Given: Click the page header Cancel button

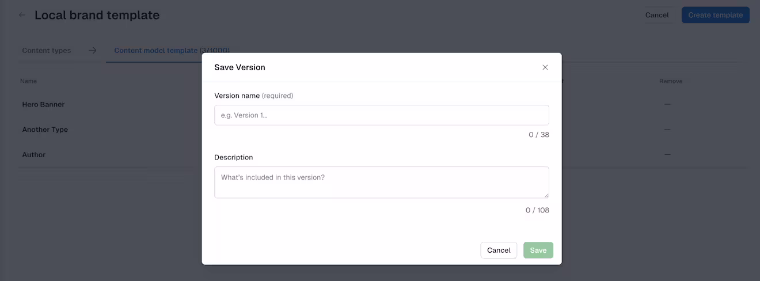Looking at the screenshot, I should [x=657, y=15].
